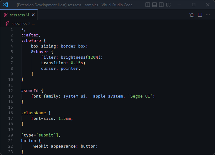Image resolution: width=215 pixels, height=155 pixels.
Task: Click the 'Segoe UI' string value
Action: [140, 96]
